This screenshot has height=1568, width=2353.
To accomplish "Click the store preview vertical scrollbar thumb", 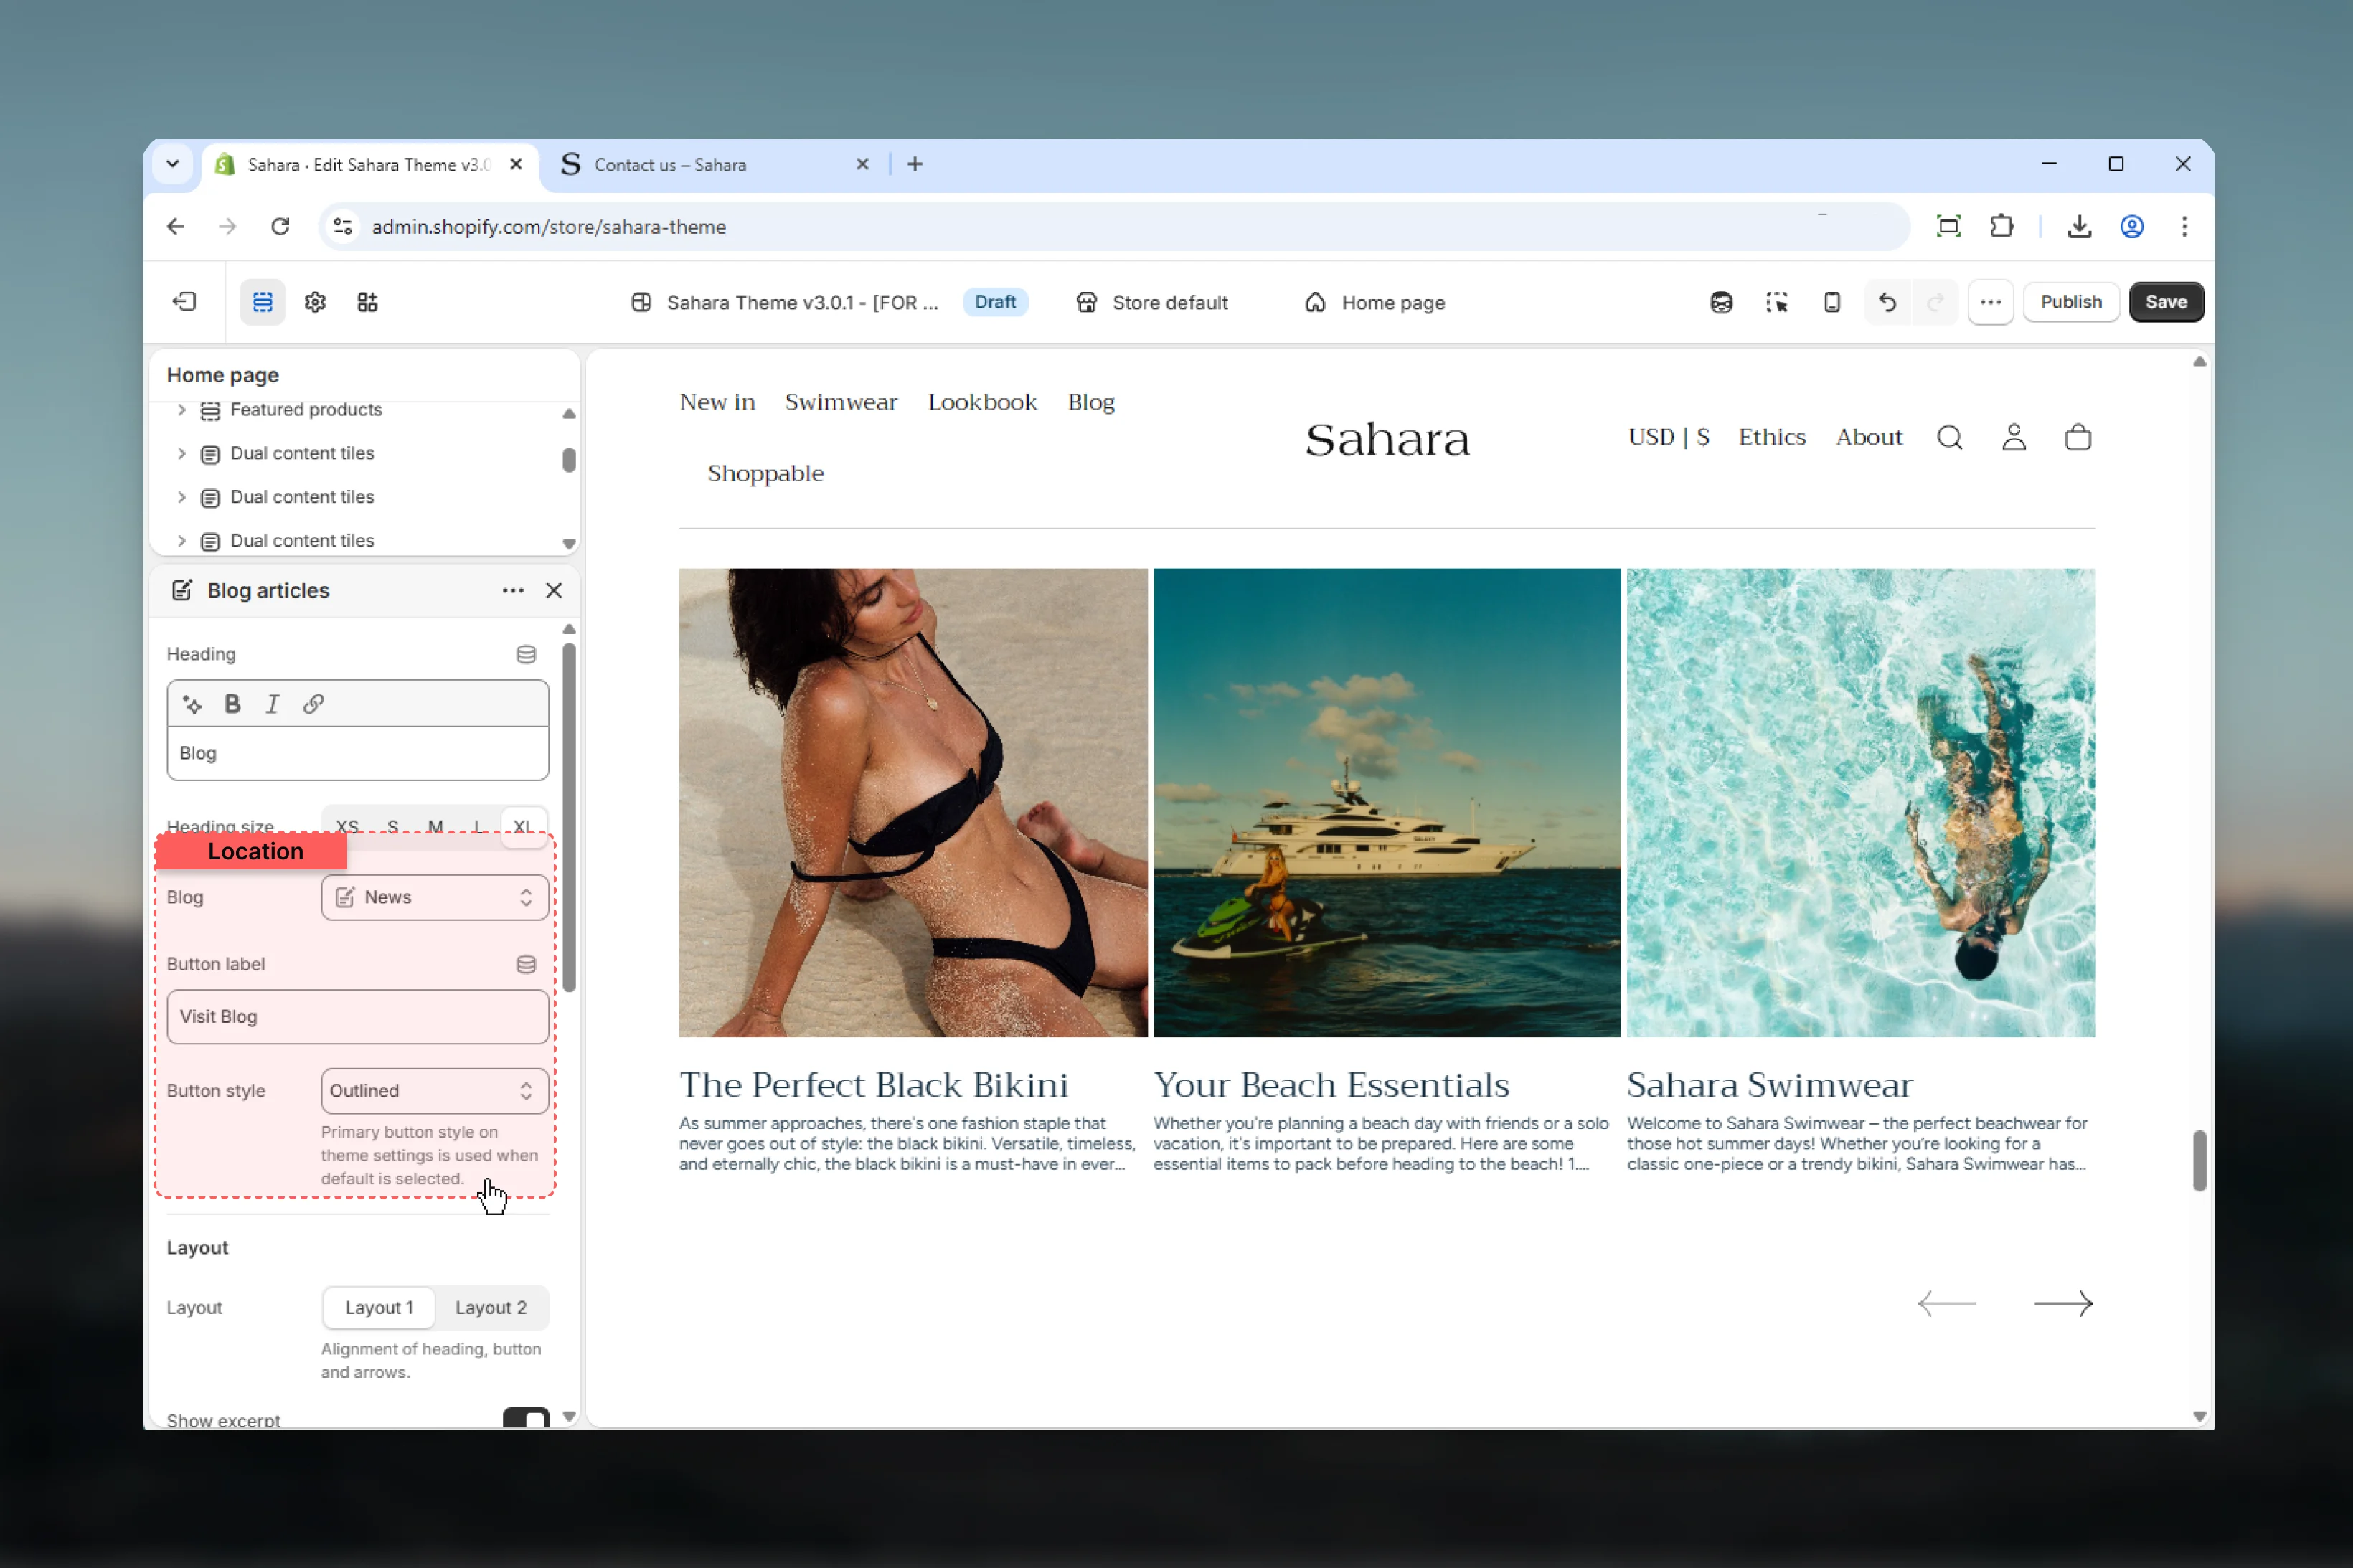I will [x=2199, y=1160].
